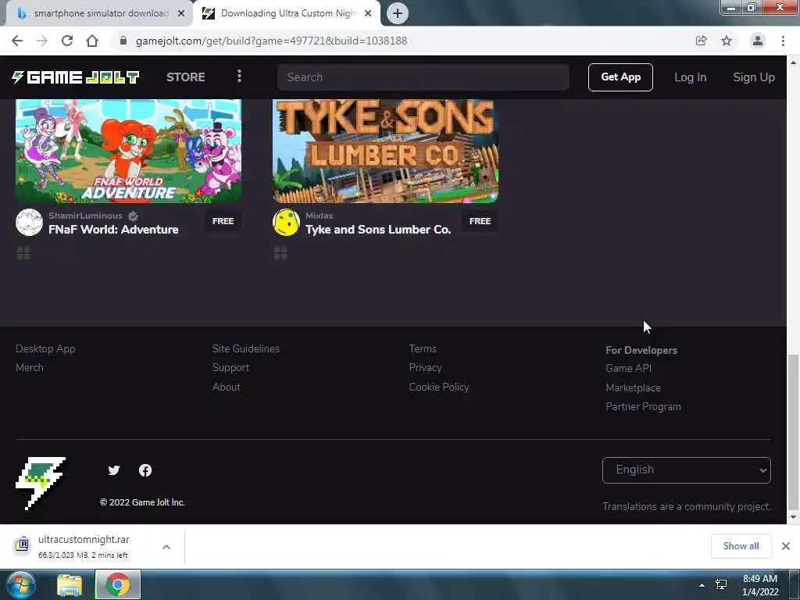Open the Merch footer link
This screenshot has height=600, width=800.
[30, 367]
